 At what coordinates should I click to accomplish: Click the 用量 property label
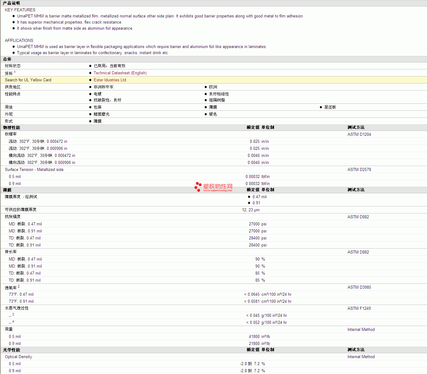pos(9,329)
